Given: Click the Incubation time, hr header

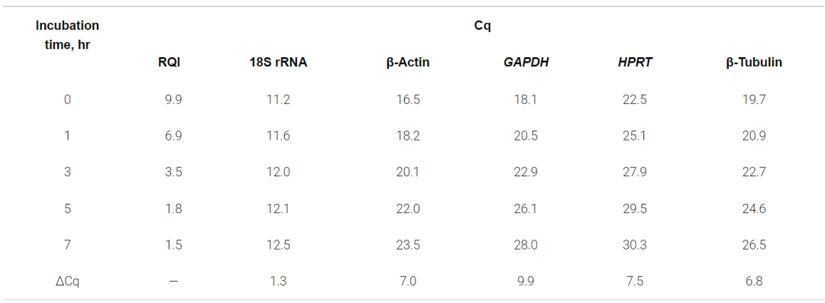Looking at the screenshot, I should 67,35.
